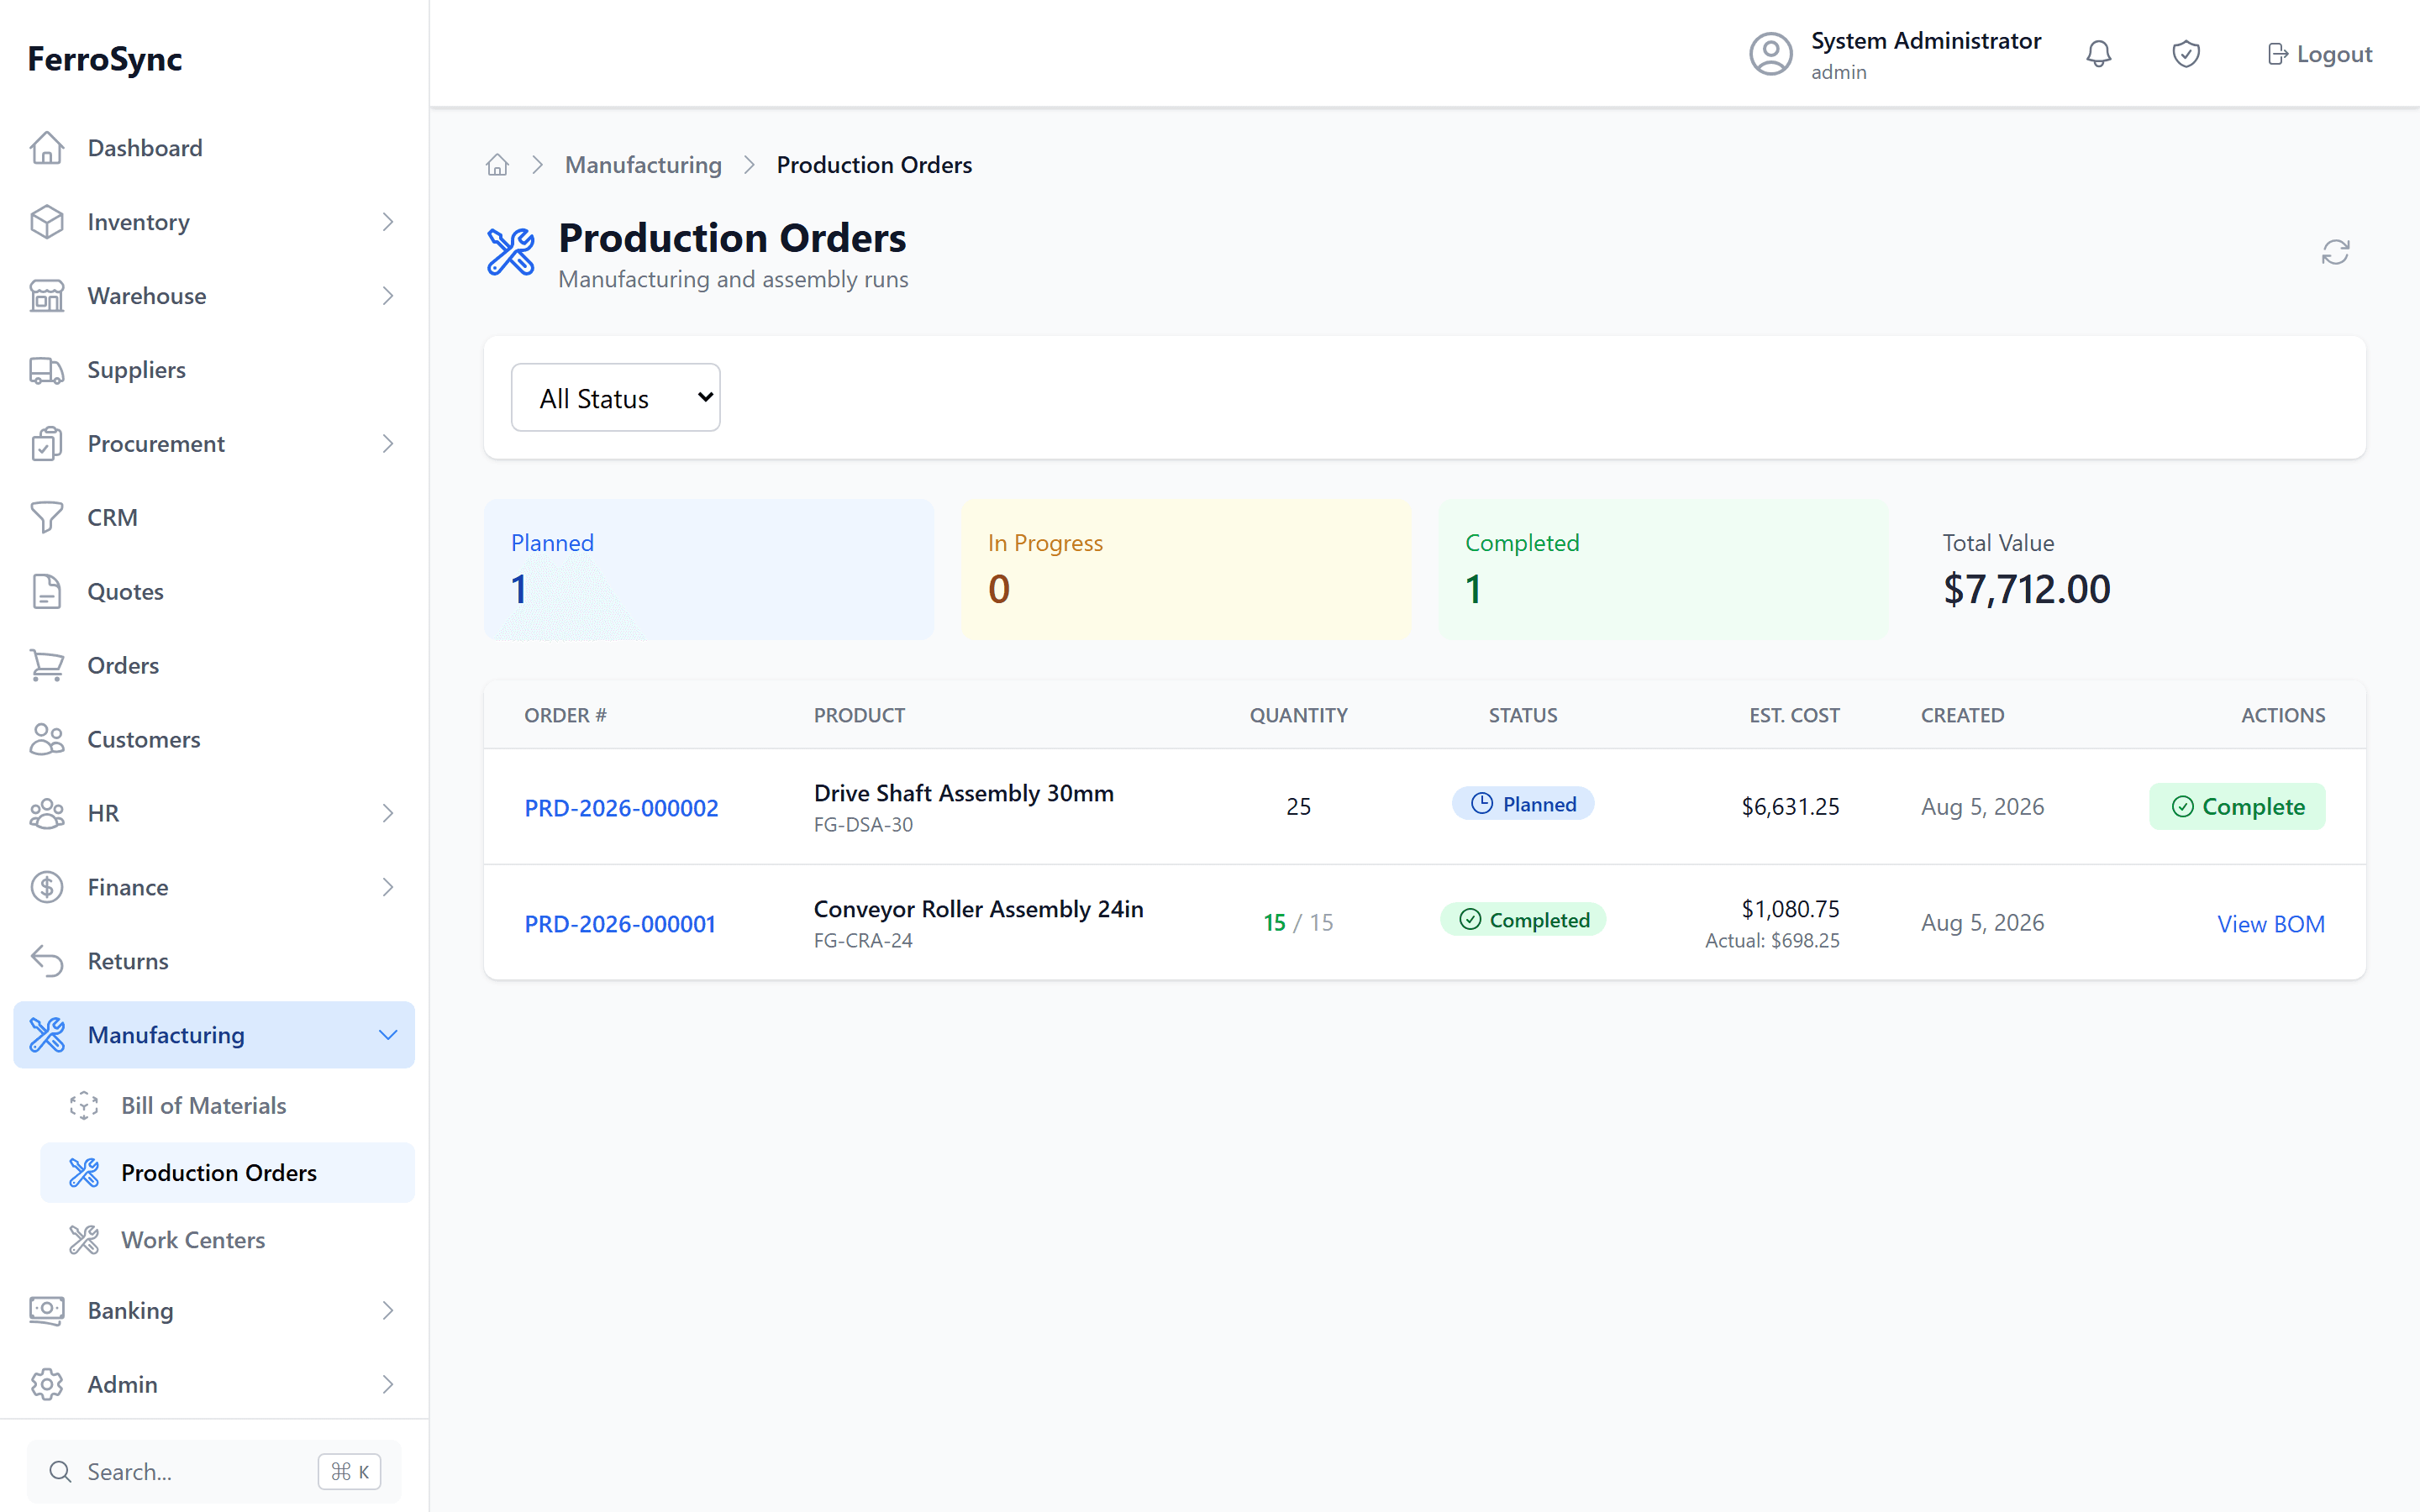Expand the Finance menu chevron
The height and width of the screenshot is (1512, 2420).
coord(388,888)
